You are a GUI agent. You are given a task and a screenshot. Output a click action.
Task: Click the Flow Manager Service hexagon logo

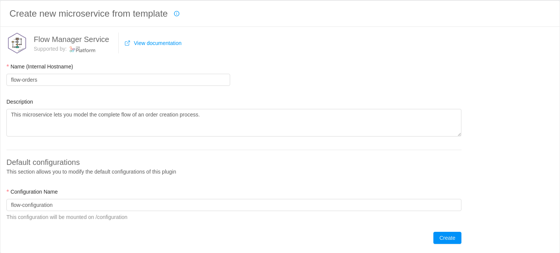[x=17, y=43]
